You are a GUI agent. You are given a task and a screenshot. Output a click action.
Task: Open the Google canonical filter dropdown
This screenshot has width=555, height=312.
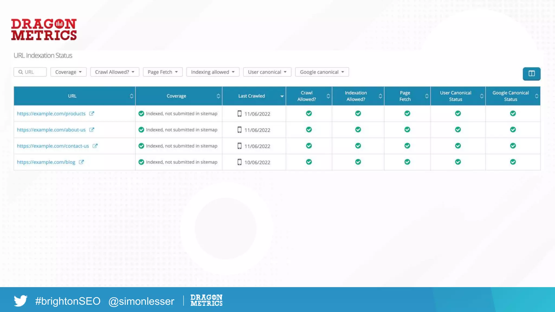coord(322,72)
